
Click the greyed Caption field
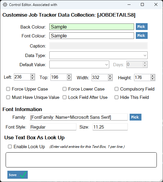[98, 46]
